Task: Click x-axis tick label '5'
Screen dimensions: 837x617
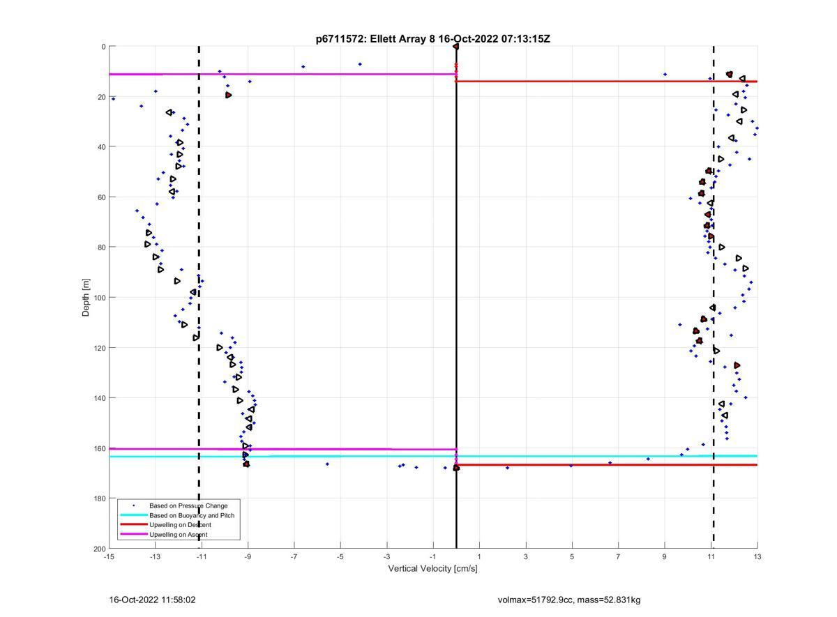Action: pyautogui.click(x=572, y=557)
